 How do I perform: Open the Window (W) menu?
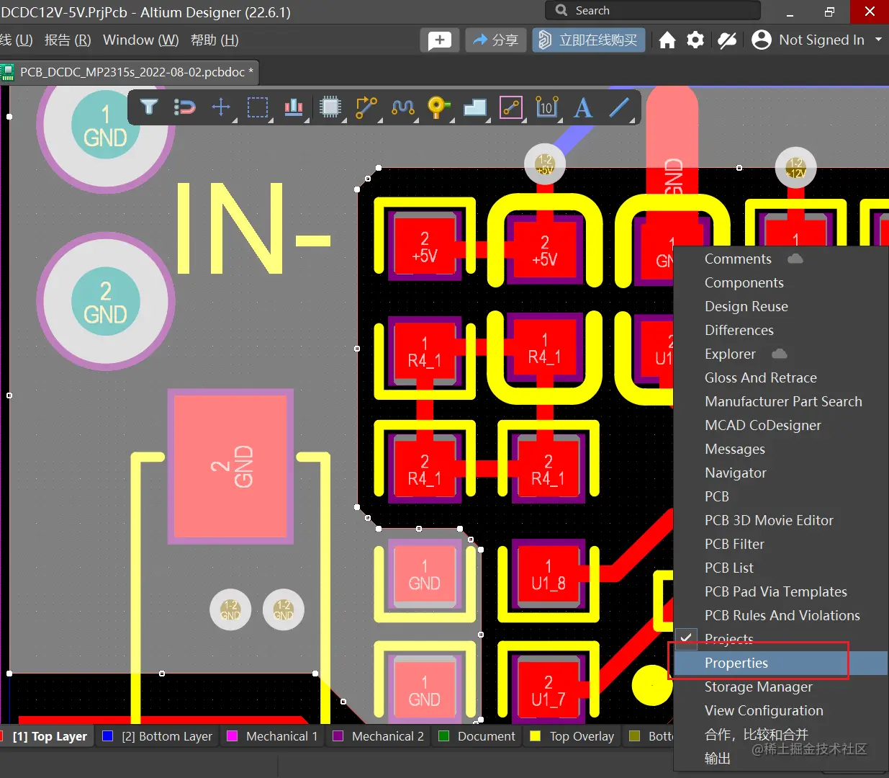click(x=140, y=40)
